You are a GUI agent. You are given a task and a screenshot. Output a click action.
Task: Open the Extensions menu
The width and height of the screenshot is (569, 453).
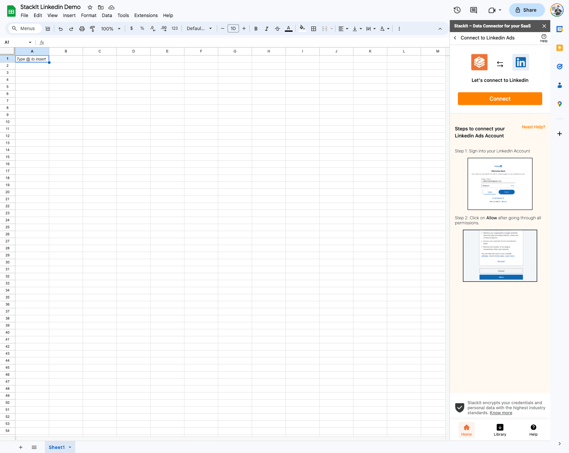[146, 15]
